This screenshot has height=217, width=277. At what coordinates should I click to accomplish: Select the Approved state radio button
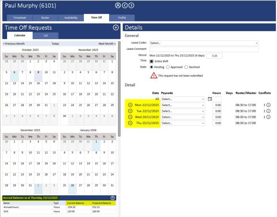168,67
